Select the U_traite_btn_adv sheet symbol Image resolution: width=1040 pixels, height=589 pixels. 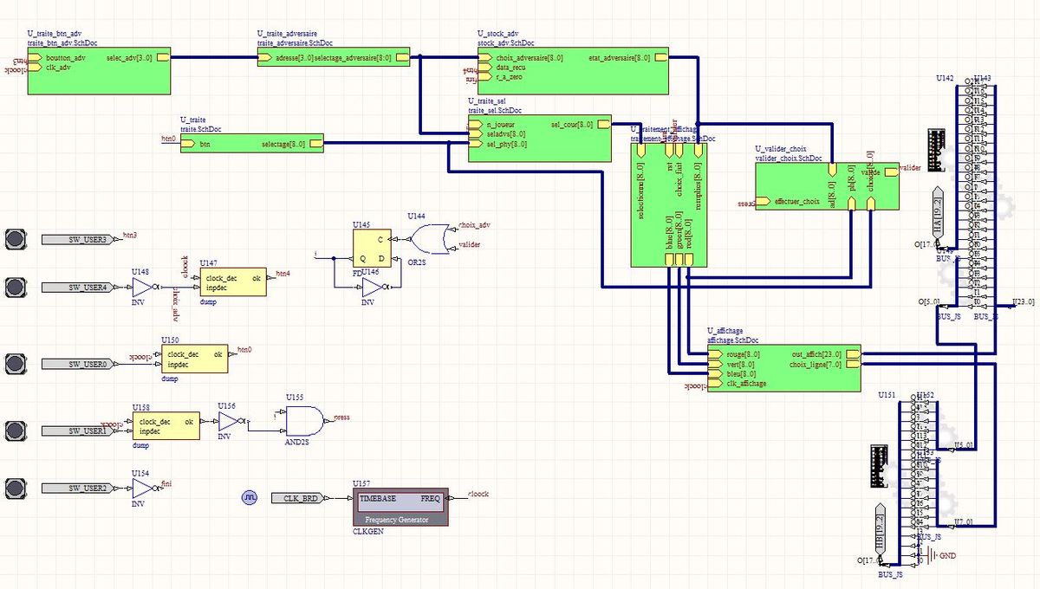click(x=98, y=72)
